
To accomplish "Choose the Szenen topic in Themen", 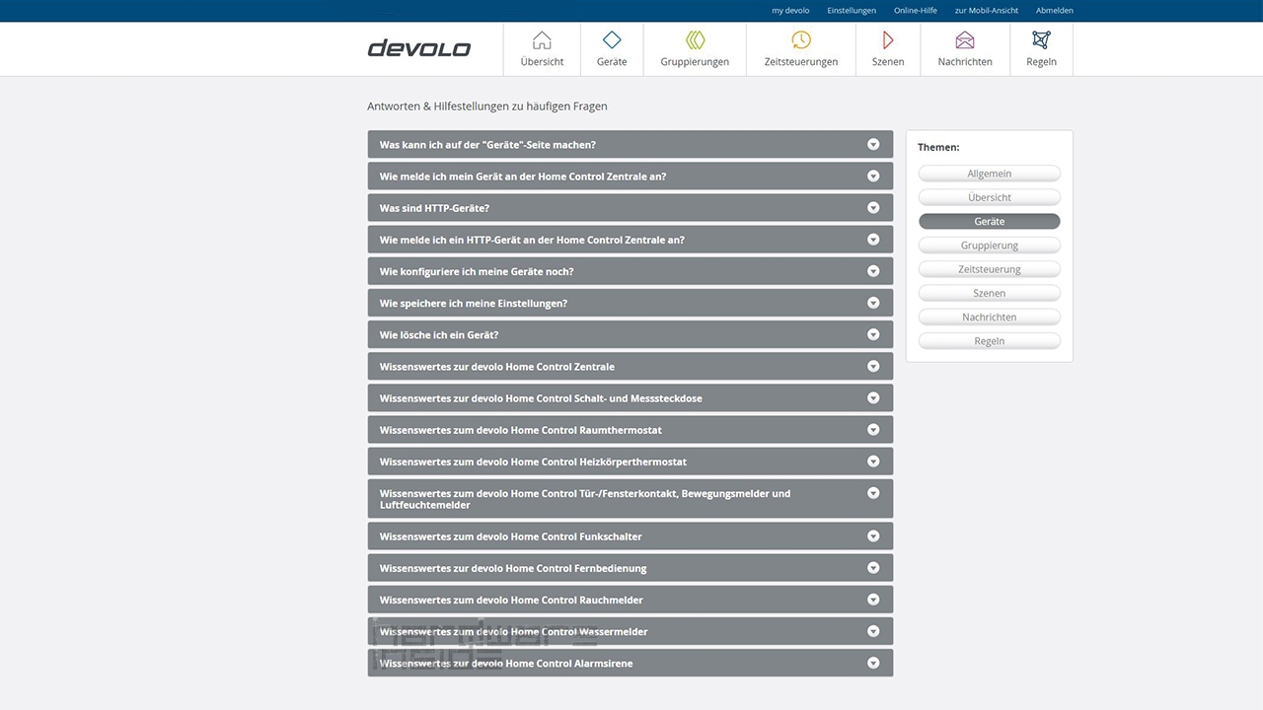I will (989, 293).
